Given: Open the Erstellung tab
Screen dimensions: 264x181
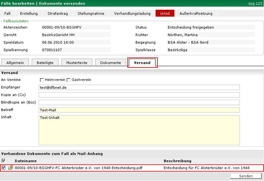Looking at the screenshot, I should (29, 13).
